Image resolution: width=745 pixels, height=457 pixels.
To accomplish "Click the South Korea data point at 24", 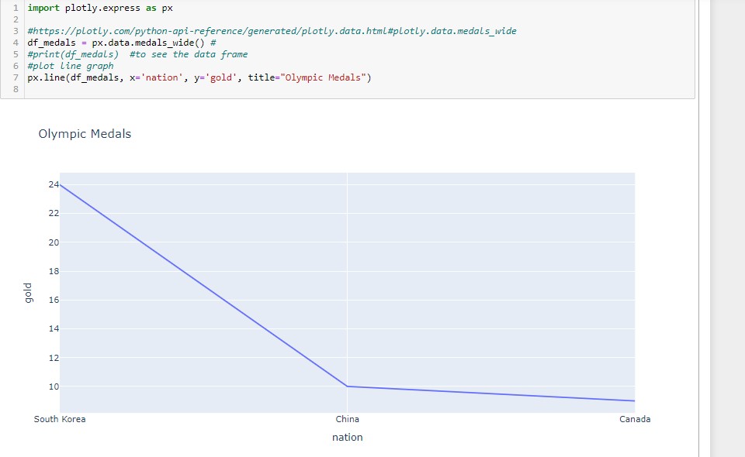I will tap(60, 184).
